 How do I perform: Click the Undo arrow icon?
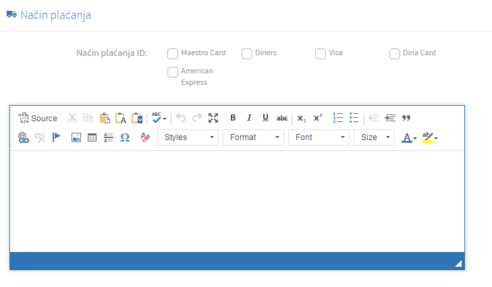181,118
